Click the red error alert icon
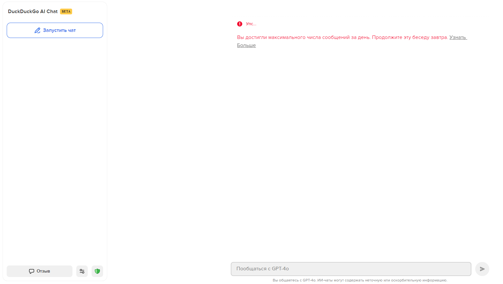Image resolution: width=503 pixels, height=284 pixels. [240, 24]
